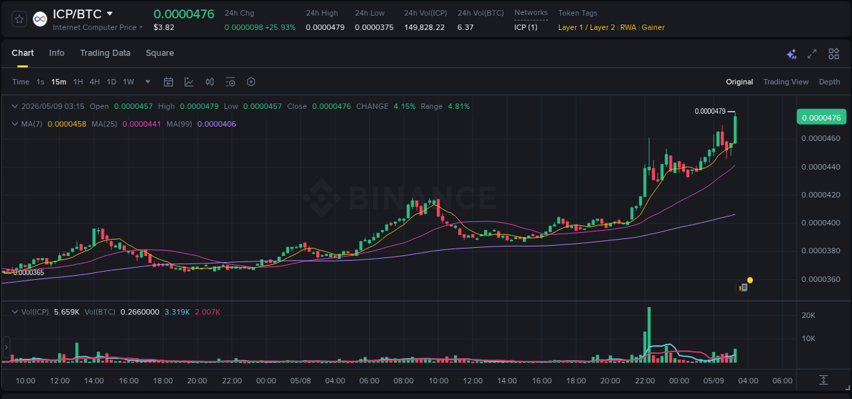852x399 pixels.
Task: Click the 24h Vol(BTC) value 6.37
Action: tap(466, 27)
